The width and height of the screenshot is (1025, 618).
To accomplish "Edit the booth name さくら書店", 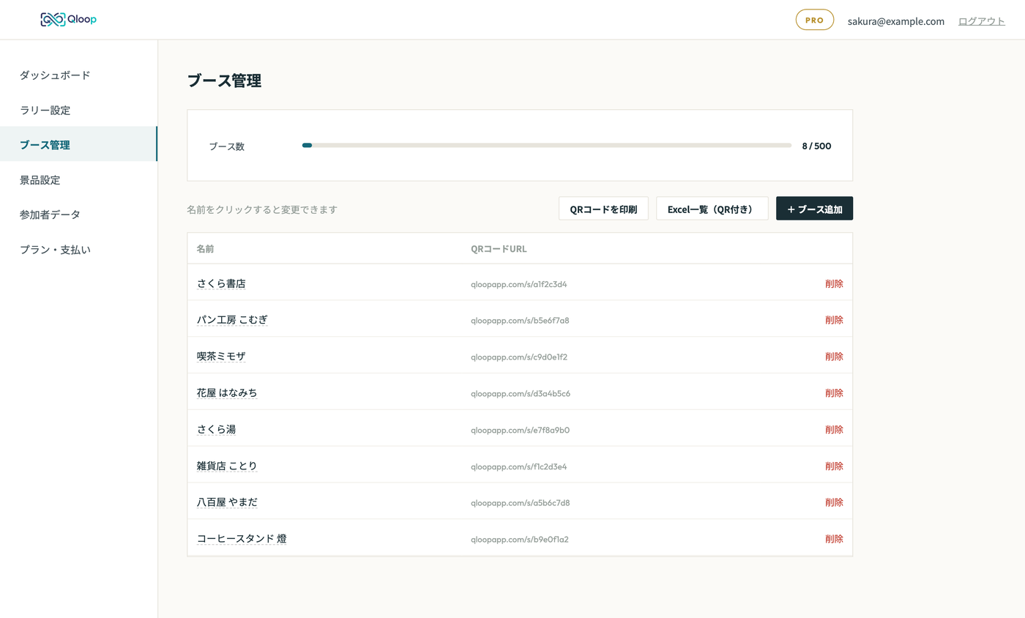I will coord(221,283).
